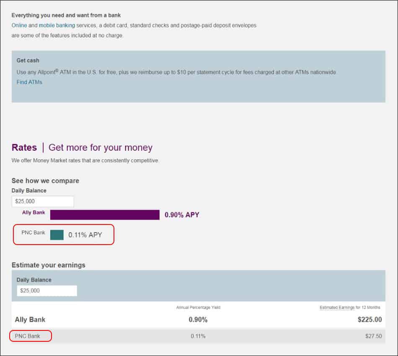The image size is (398, 356).
Task: Click 'PNC Bank' in the earnings table
Action: tap(27, 336)
